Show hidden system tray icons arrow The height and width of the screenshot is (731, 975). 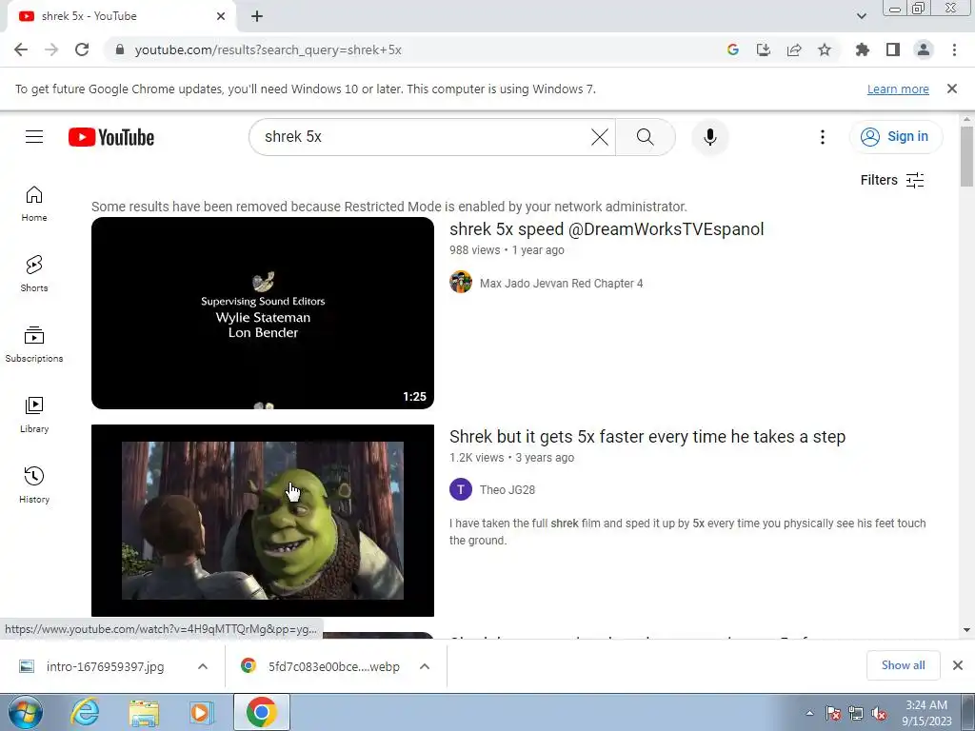click(x=809, y=713)
